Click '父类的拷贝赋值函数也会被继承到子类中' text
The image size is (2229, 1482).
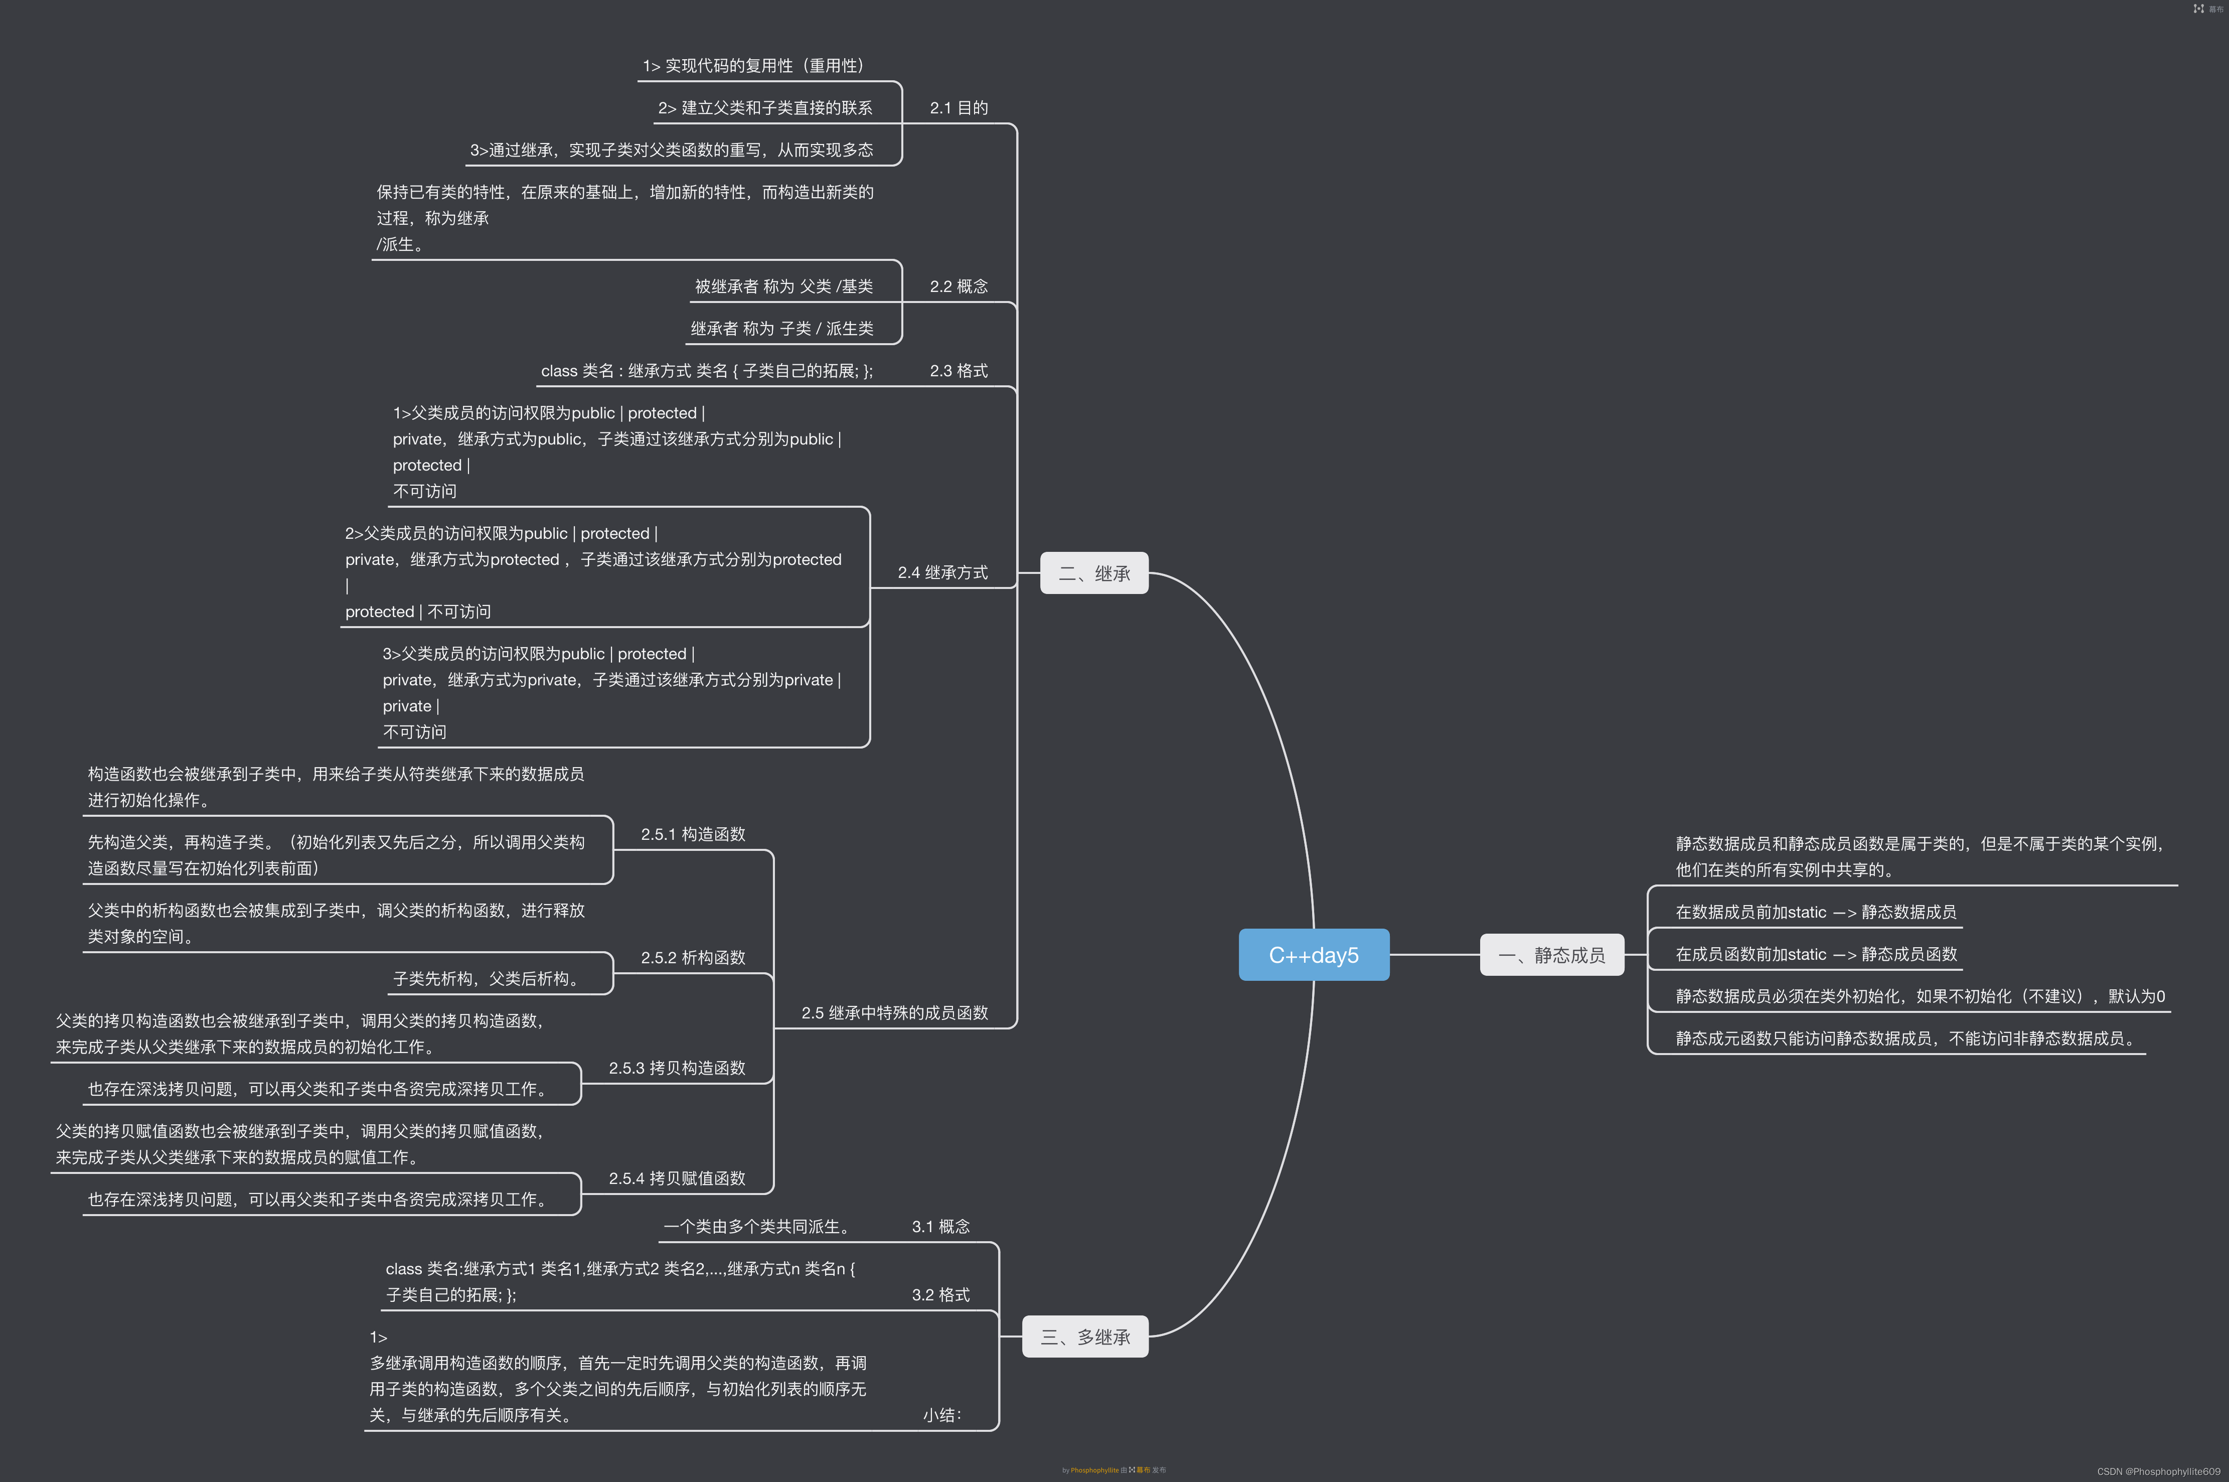pyautogui.click(x=300, y=1144)
